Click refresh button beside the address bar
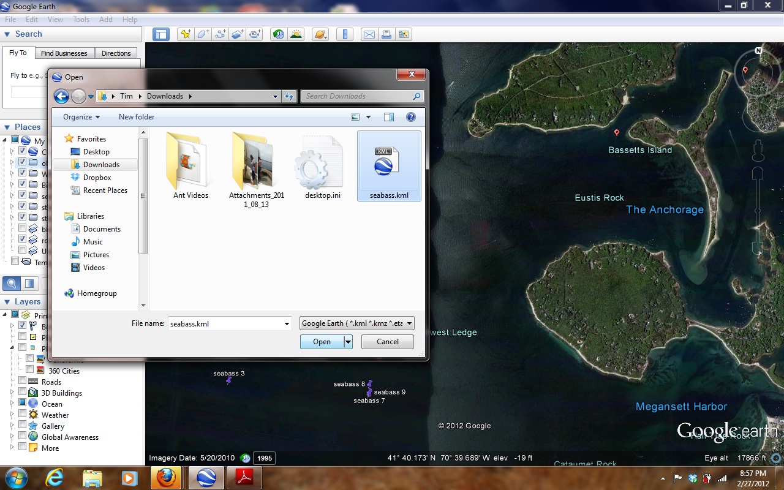Image resolution: width=784 pixels, height=490 pixels. 290,96
